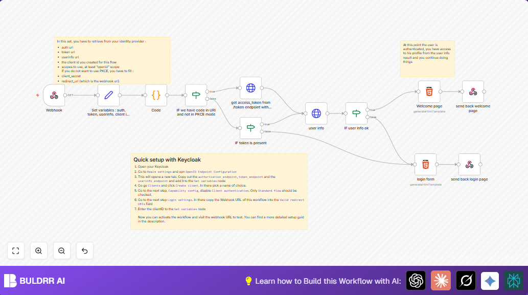
Task: Click the black circle-slash AI icon
Action: [x=466, y=281]
